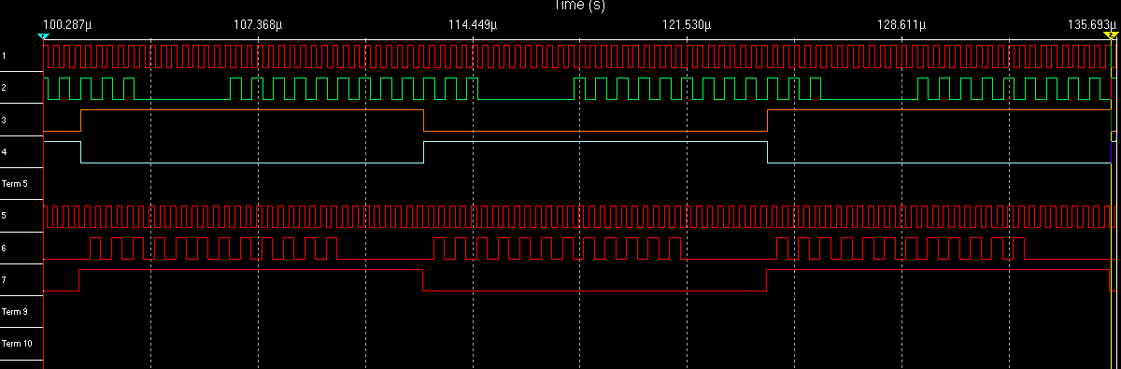1121x369 pixels.
Task: Select the Term 10 row label
Action: click(17, 343)
